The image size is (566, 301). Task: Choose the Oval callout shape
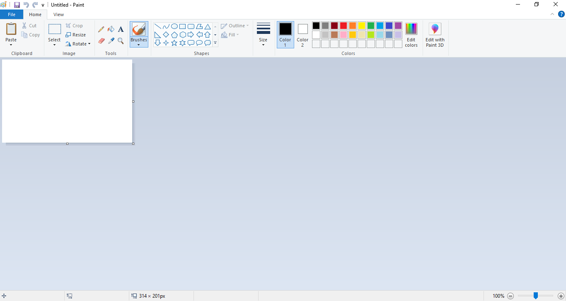click(199, 43)
